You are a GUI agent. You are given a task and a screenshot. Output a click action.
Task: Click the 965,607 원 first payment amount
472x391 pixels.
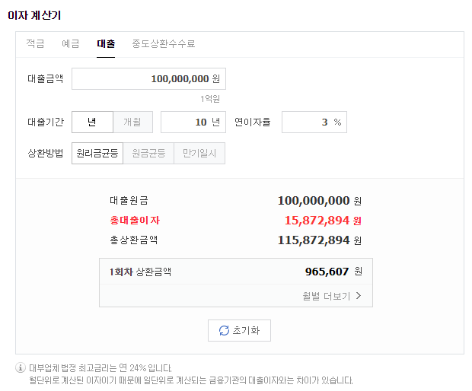[x=333, y=272]
